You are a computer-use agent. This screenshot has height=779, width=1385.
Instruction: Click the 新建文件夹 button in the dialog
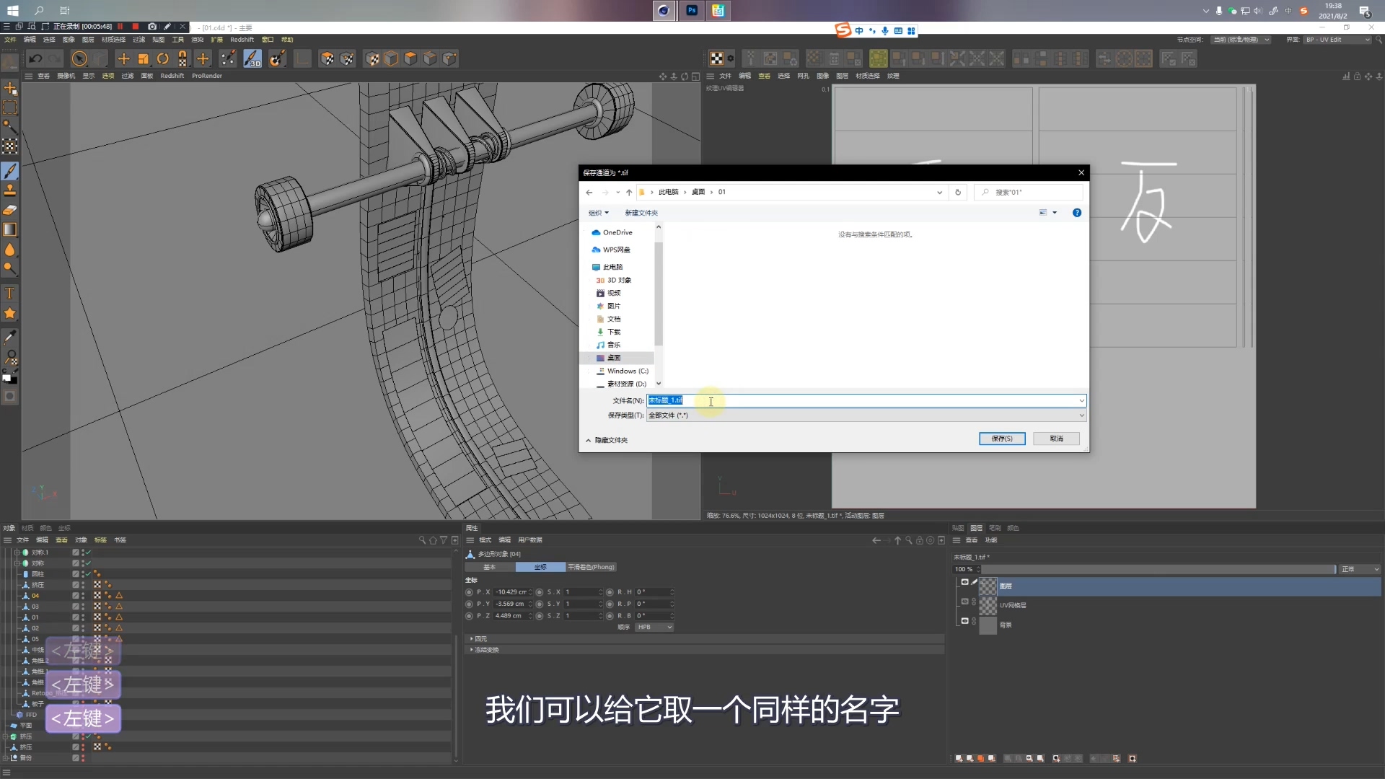pyautogui.click(x=641, y=213)
